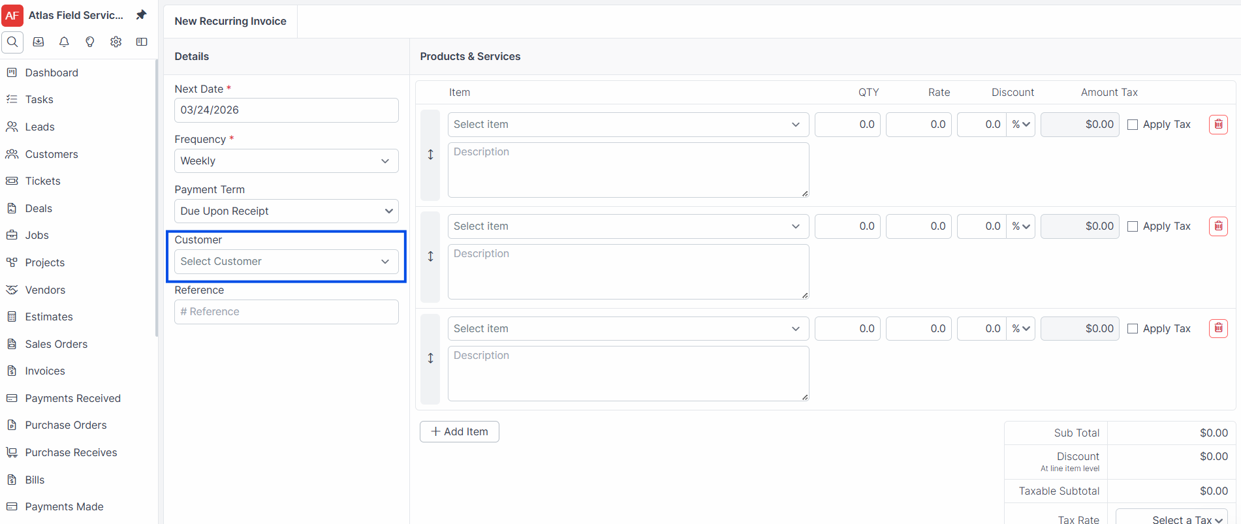Enable Apply Tax on the first item row
This screenshot has width=1241, height=524.
(x=1133, y=125)
